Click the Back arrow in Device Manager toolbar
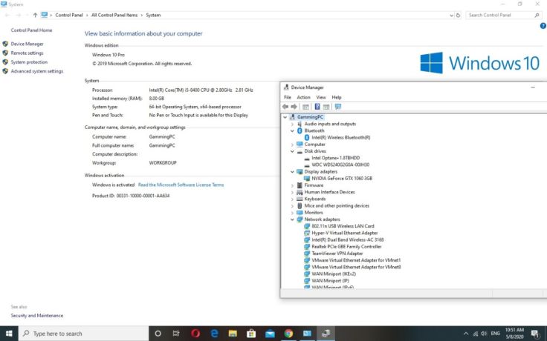 (286, 107)
